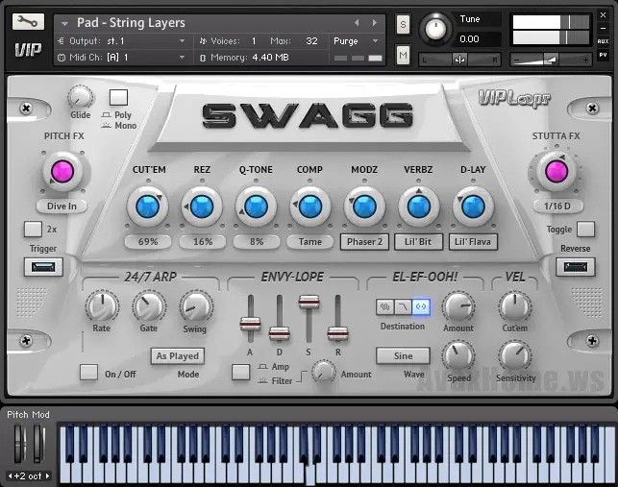Click the PV button in header
This screenshot has width=618, height=487.
(603, 55)
